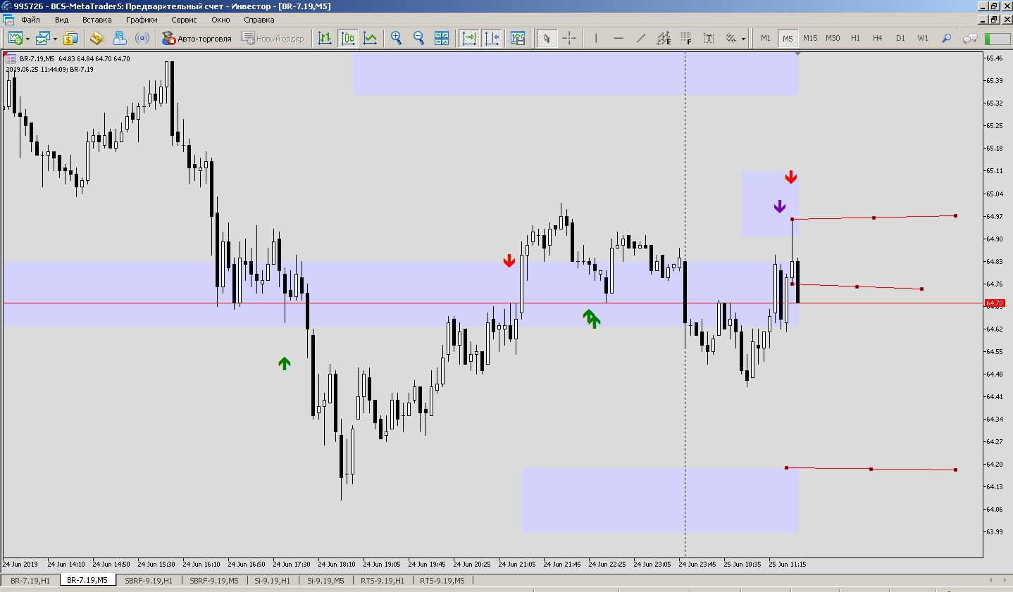Switch to the SBRF-9.19,M5 chart tab
This screenshot has height=592, width=1013.
pos(214,581)
